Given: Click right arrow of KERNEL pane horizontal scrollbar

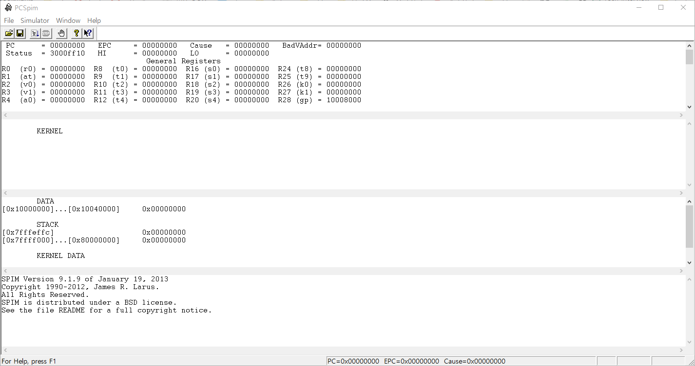Looking at the screenshot, I should pos(681,193).
